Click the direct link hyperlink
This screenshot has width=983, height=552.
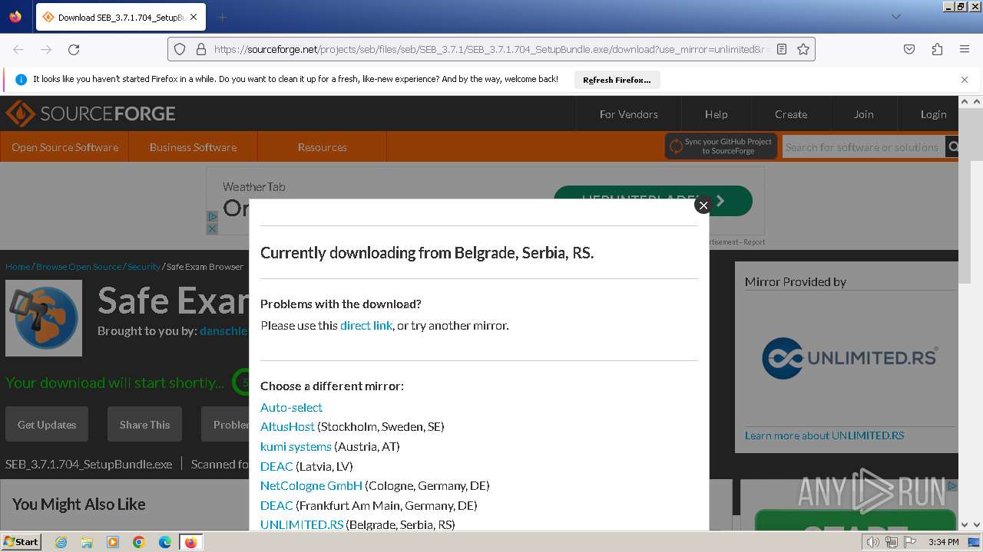366,325
